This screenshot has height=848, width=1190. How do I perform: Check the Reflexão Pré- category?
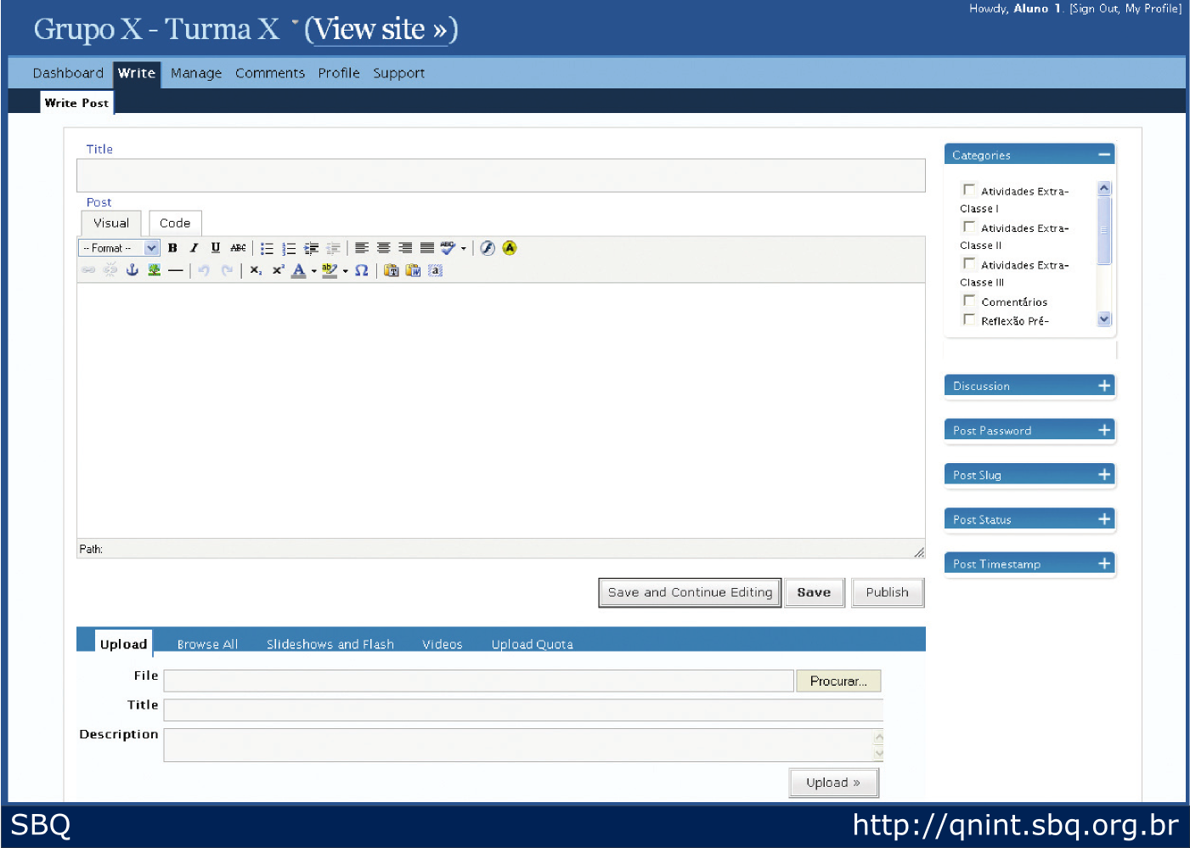pos(968,319)
